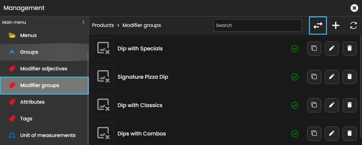The height and width of the screenshot is (145, 362).
Task: Go to Products breadcrumb link
Action: 103,26
